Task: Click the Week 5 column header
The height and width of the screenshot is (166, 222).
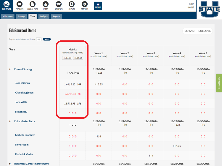Action: coord(203,53)
